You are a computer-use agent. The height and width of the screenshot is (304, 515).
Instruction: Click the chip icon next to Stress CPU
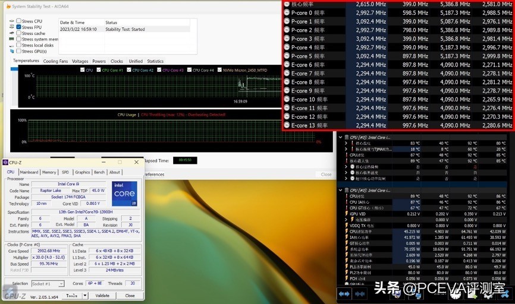(12, 21)
